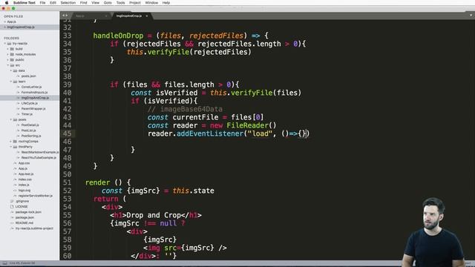
Task: Open try-reactjs.sublime-project file
Action: (x=34, y=228)
